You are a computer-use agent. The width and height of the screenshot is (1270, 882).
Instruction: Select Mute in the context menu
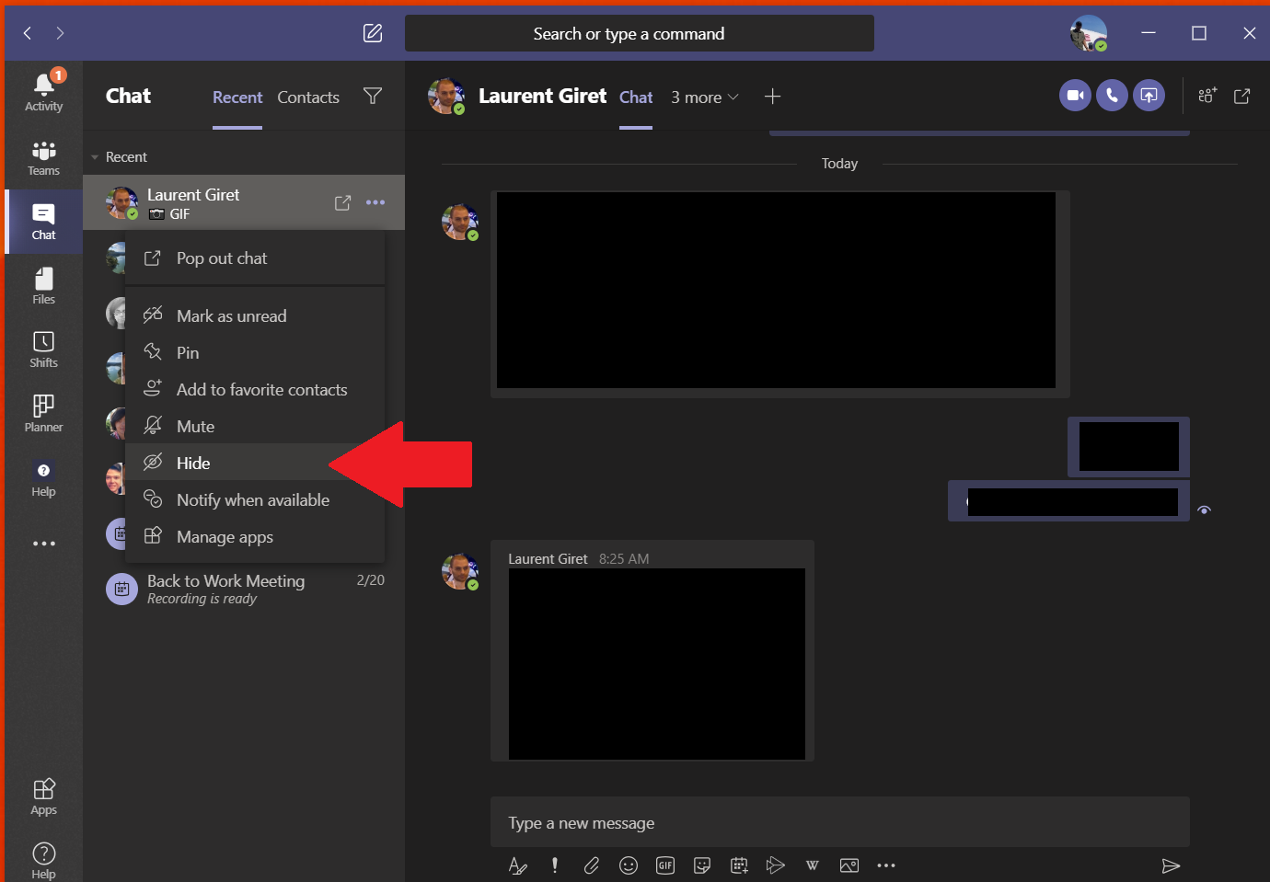point(255,426)
